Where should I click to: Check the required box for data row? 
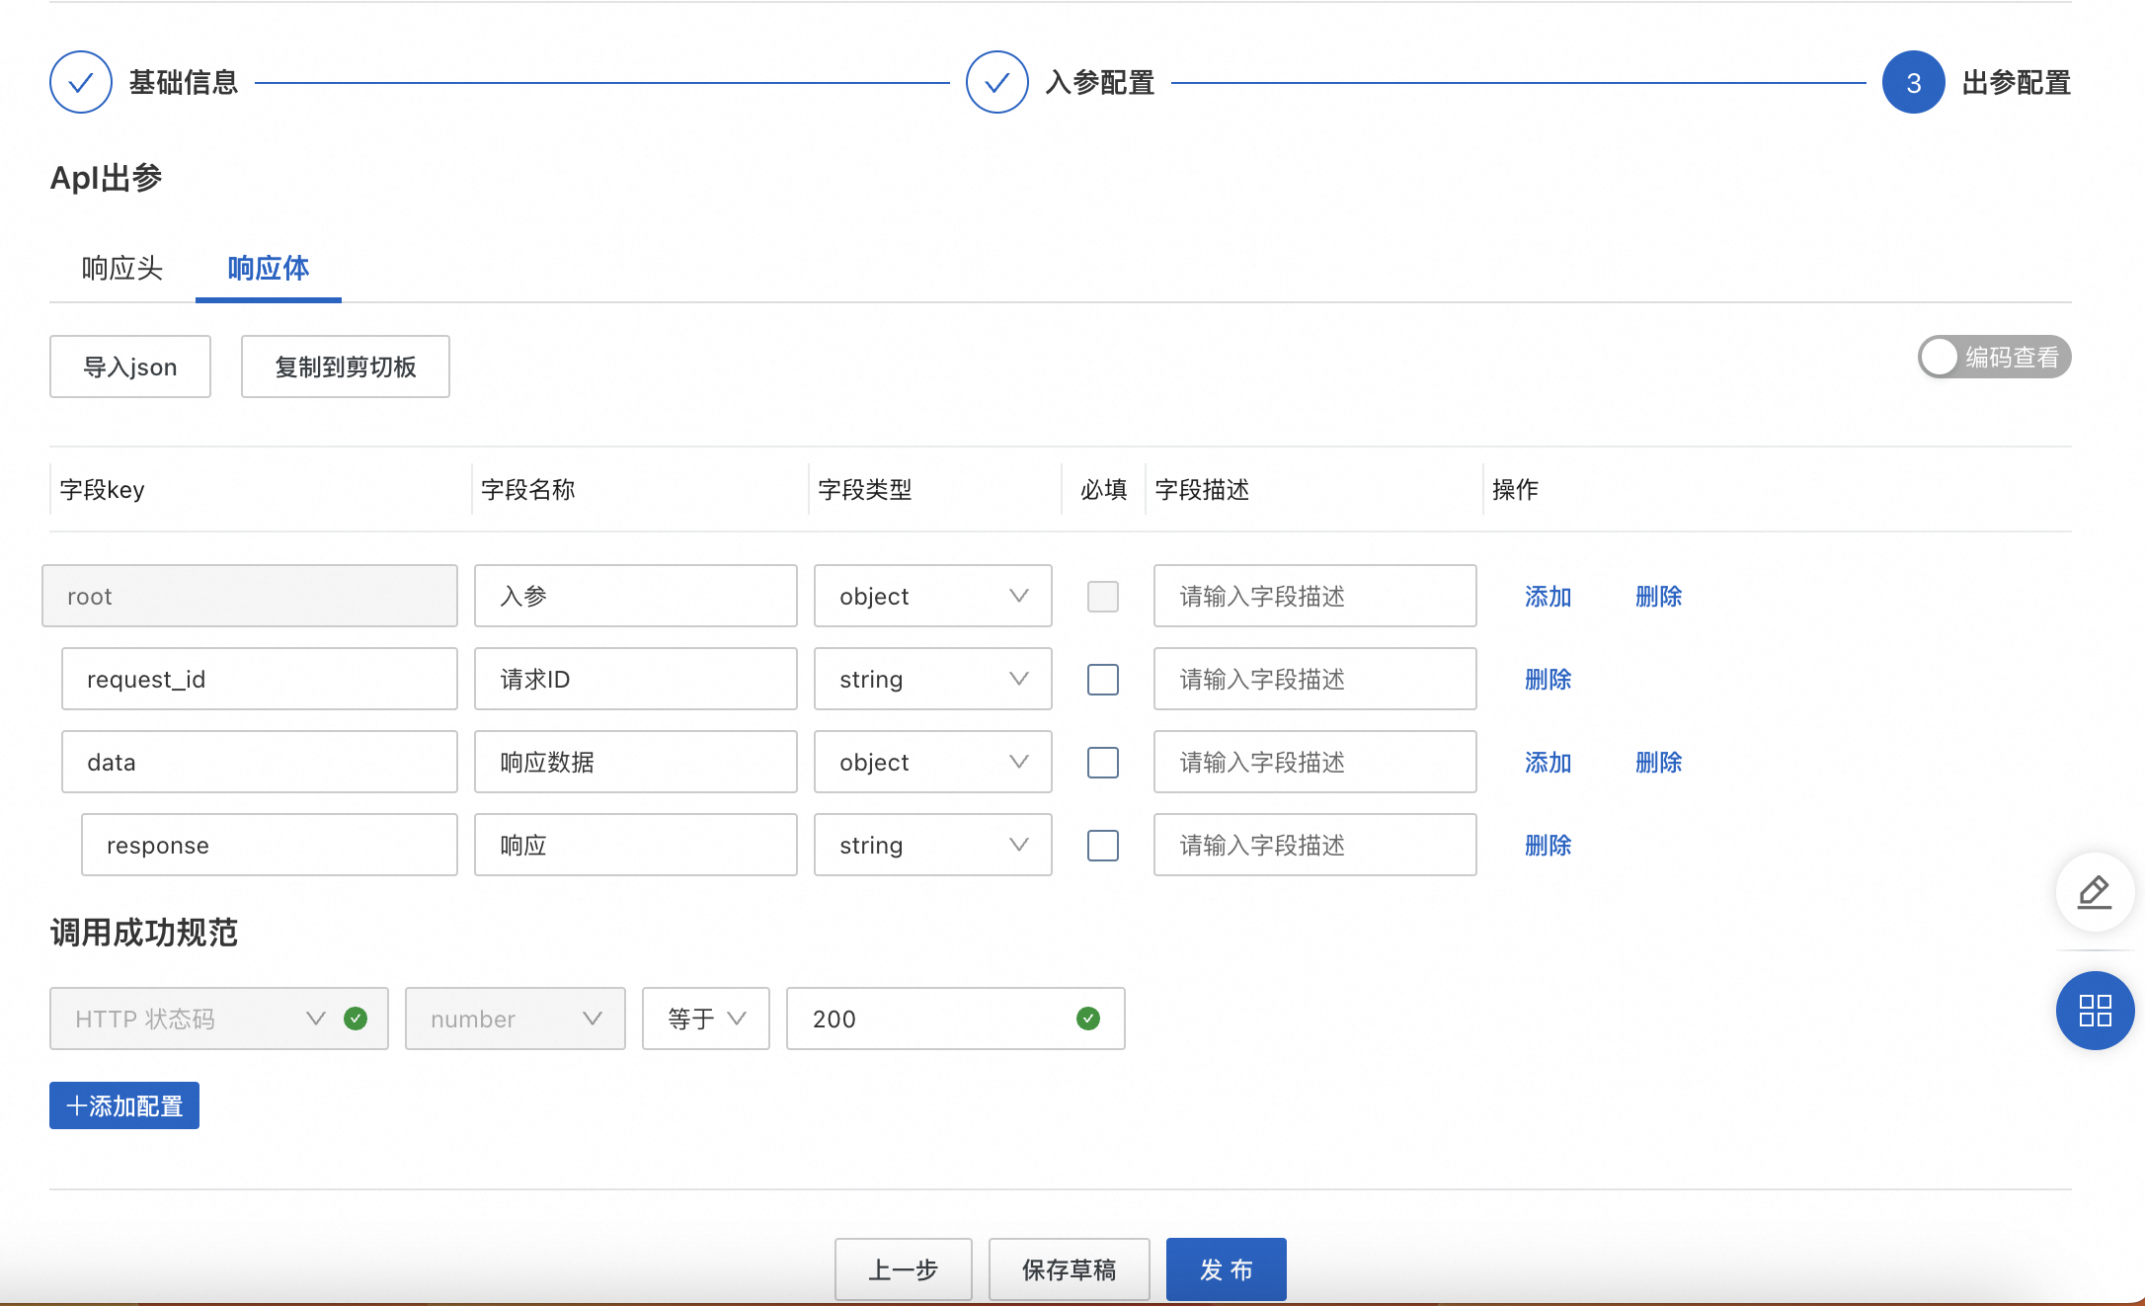(x=1102, y=763)
